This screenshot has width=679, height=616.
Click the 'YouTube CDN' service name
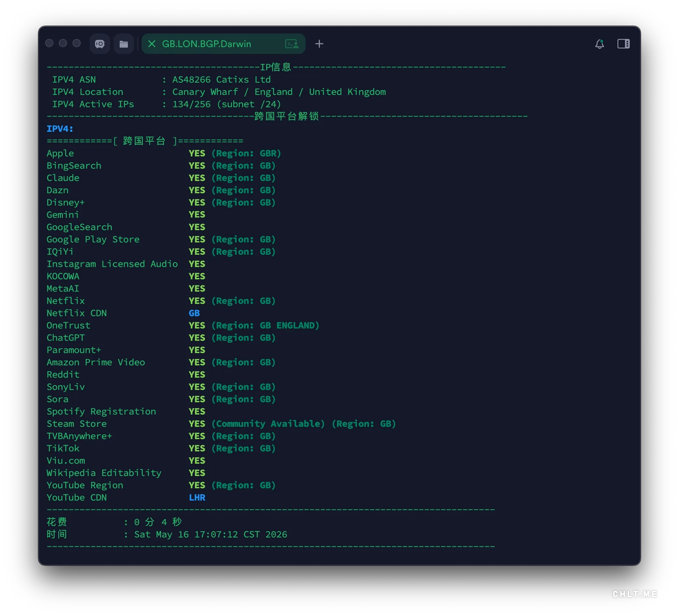point(77,498)
